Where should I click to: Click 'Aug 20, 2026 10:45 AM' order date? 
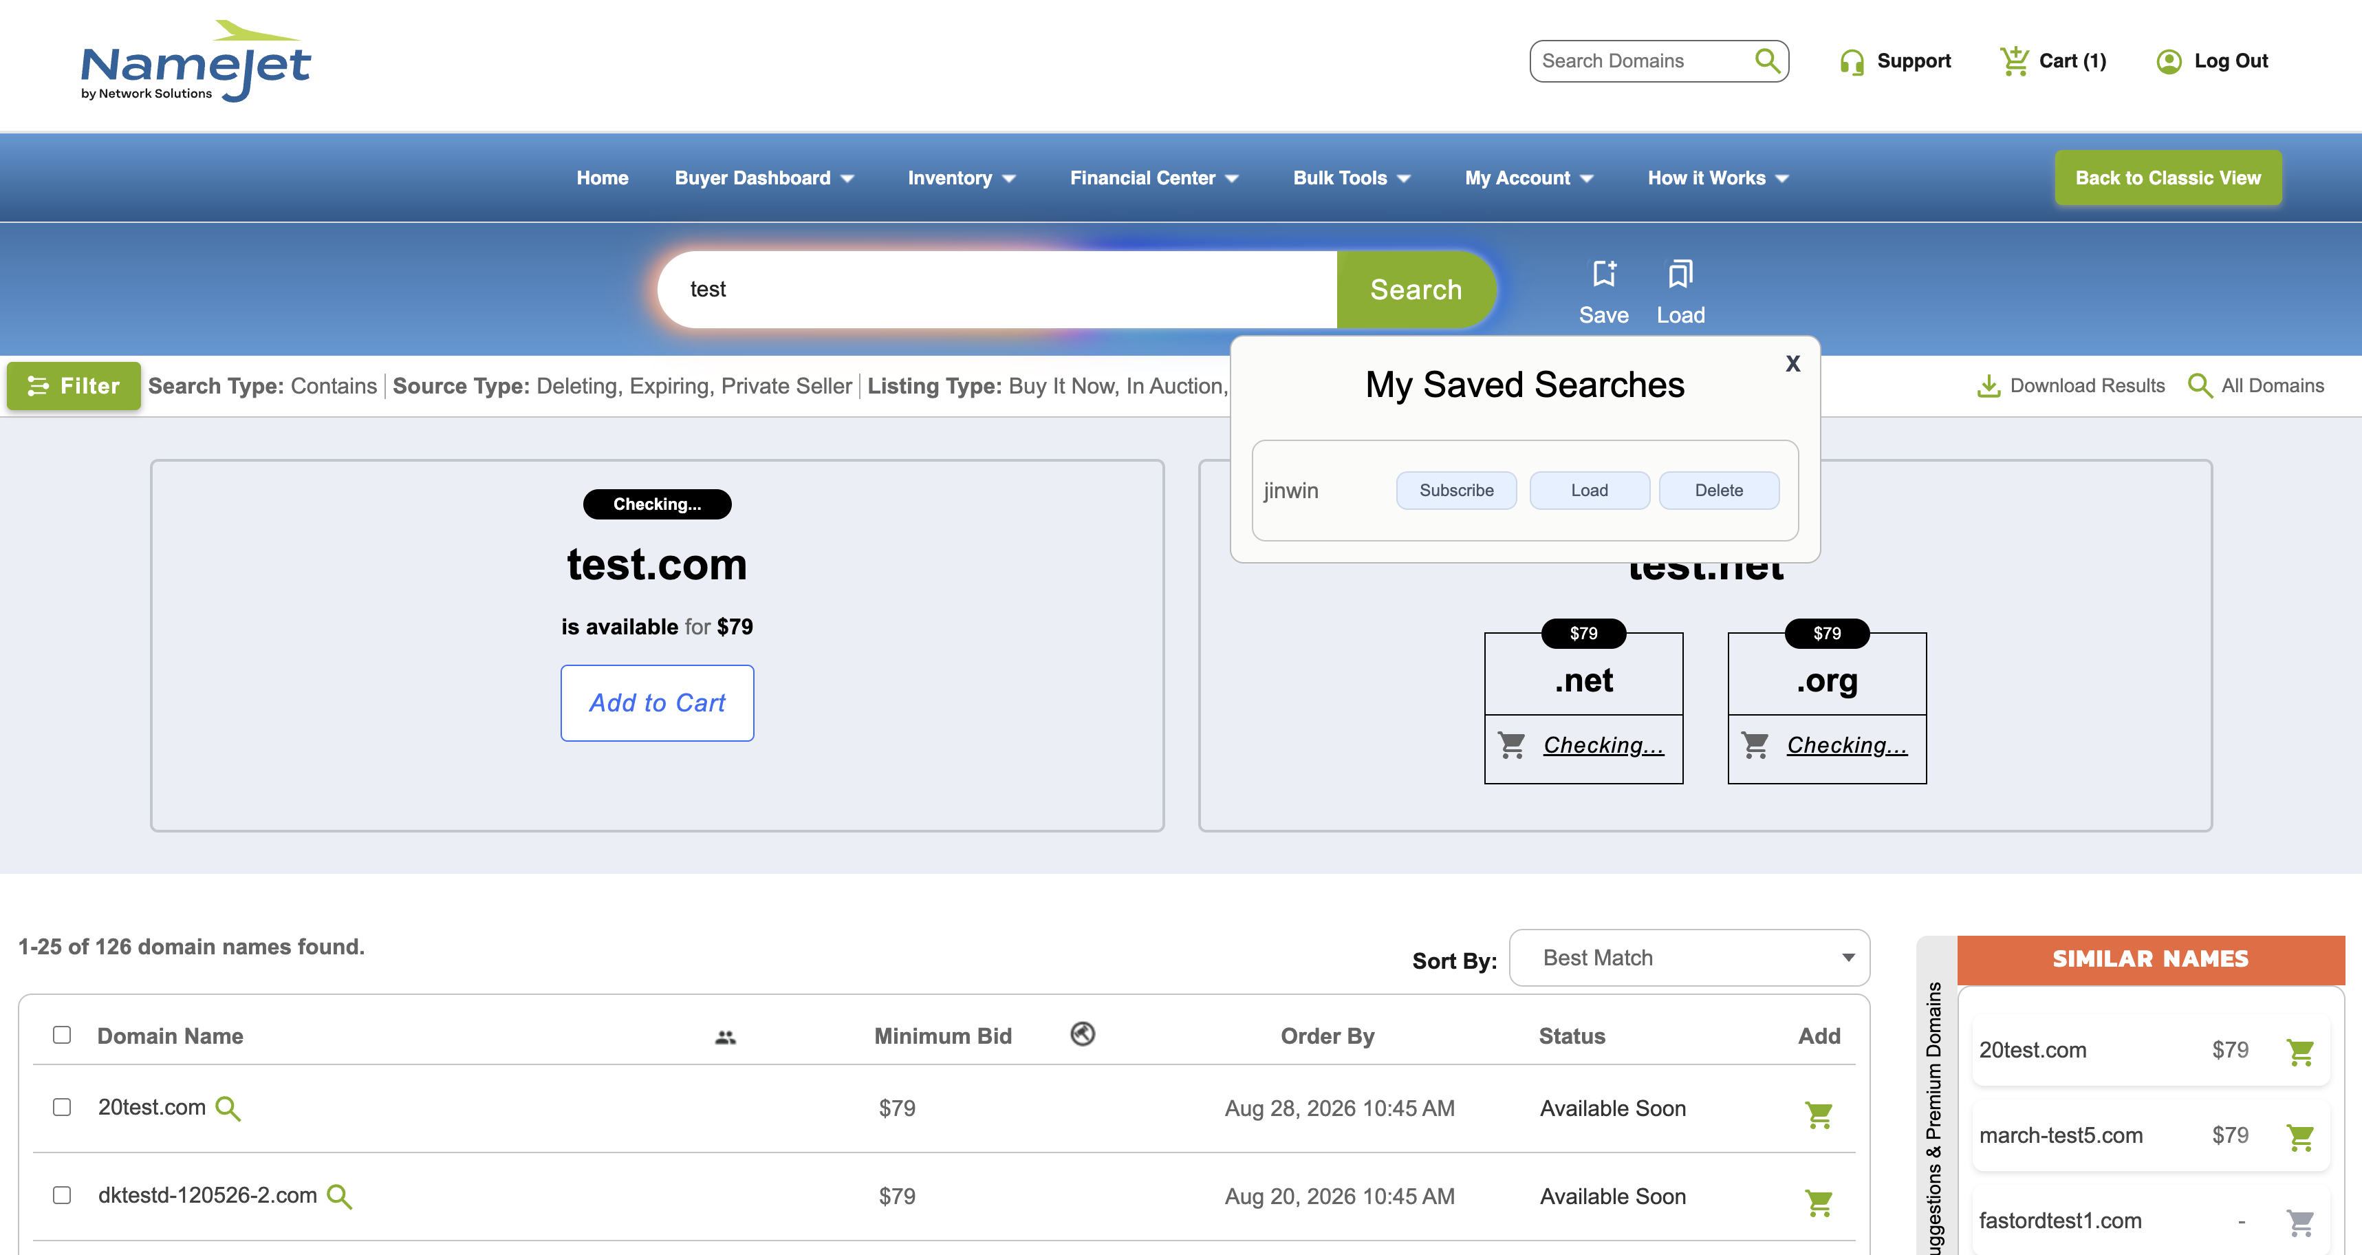pyautogui.click(x=1340, y=1197)
